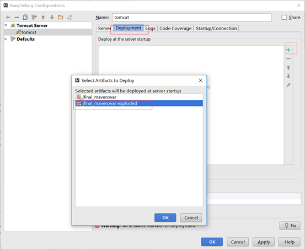Focus the Name input field
305x250 pixels.
pyautogui.click(x=191, y=18)
